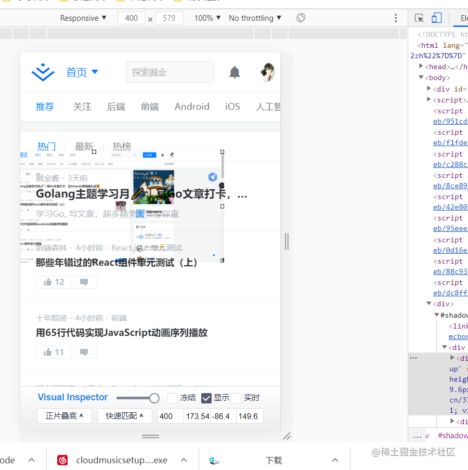The image size is (468, 470).
Task: Click the rotate device icon
Action: tap(301, 18)
